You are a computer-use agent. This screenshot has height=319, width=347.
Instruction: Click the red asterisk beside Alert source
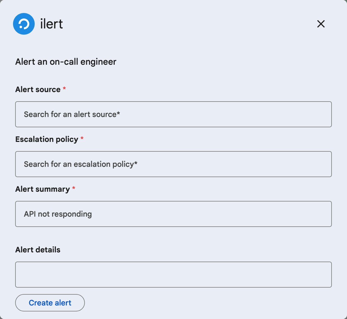coord(64,89)
